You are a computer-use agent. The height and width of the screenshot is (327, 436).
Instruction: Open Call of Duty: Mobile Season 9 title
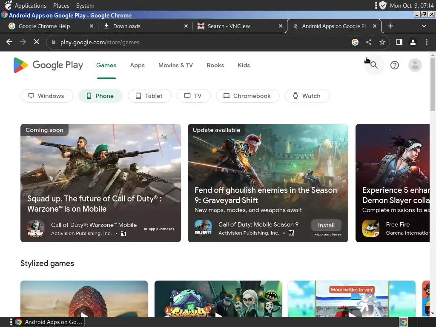coord(258,224)
